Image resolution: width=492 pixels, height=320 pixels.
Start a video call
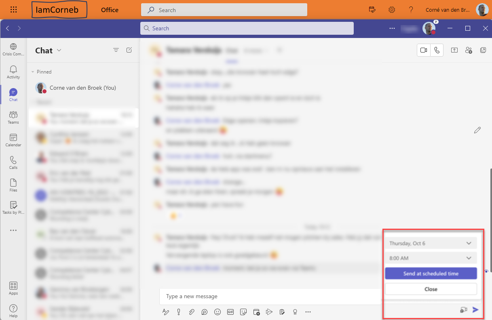(424, 50)
